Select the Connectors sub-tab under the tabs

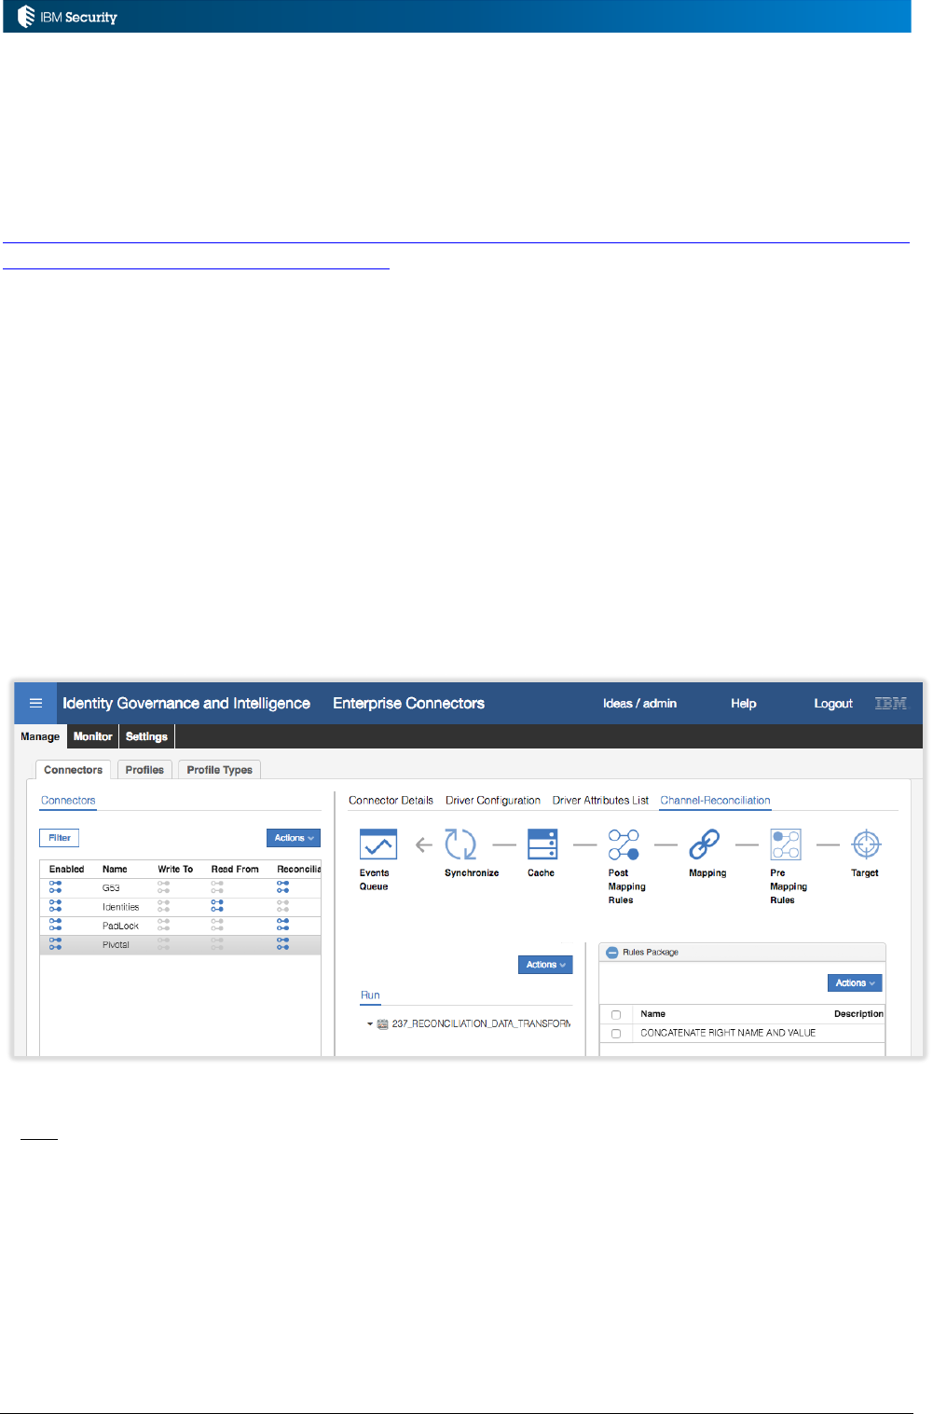tap(68, 801)
